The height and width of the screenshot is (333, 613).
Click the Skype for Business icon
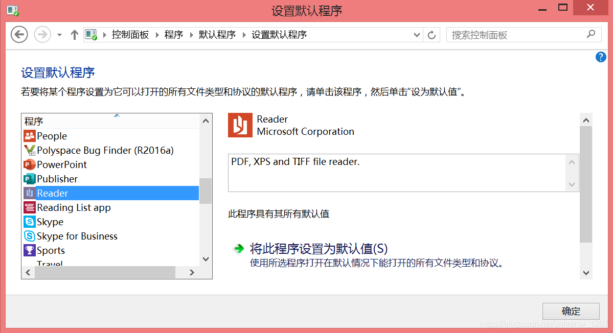(30, 236)
